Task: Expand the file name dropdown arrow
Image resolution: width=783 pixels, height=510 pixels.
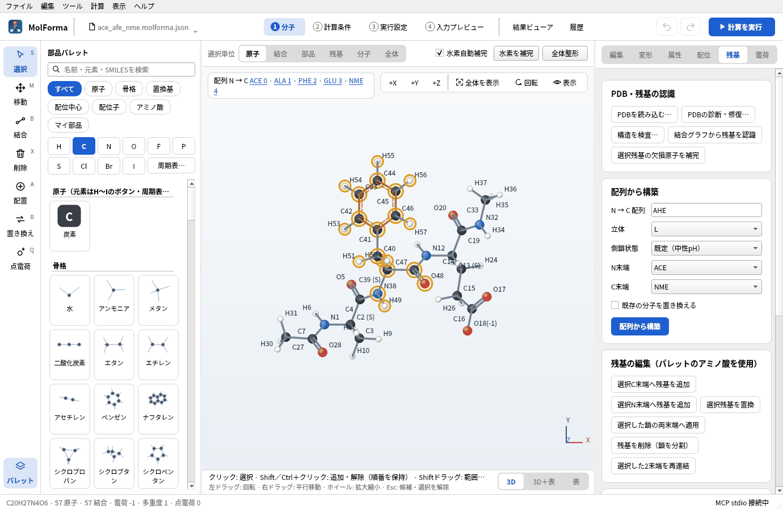Action: 195,32
